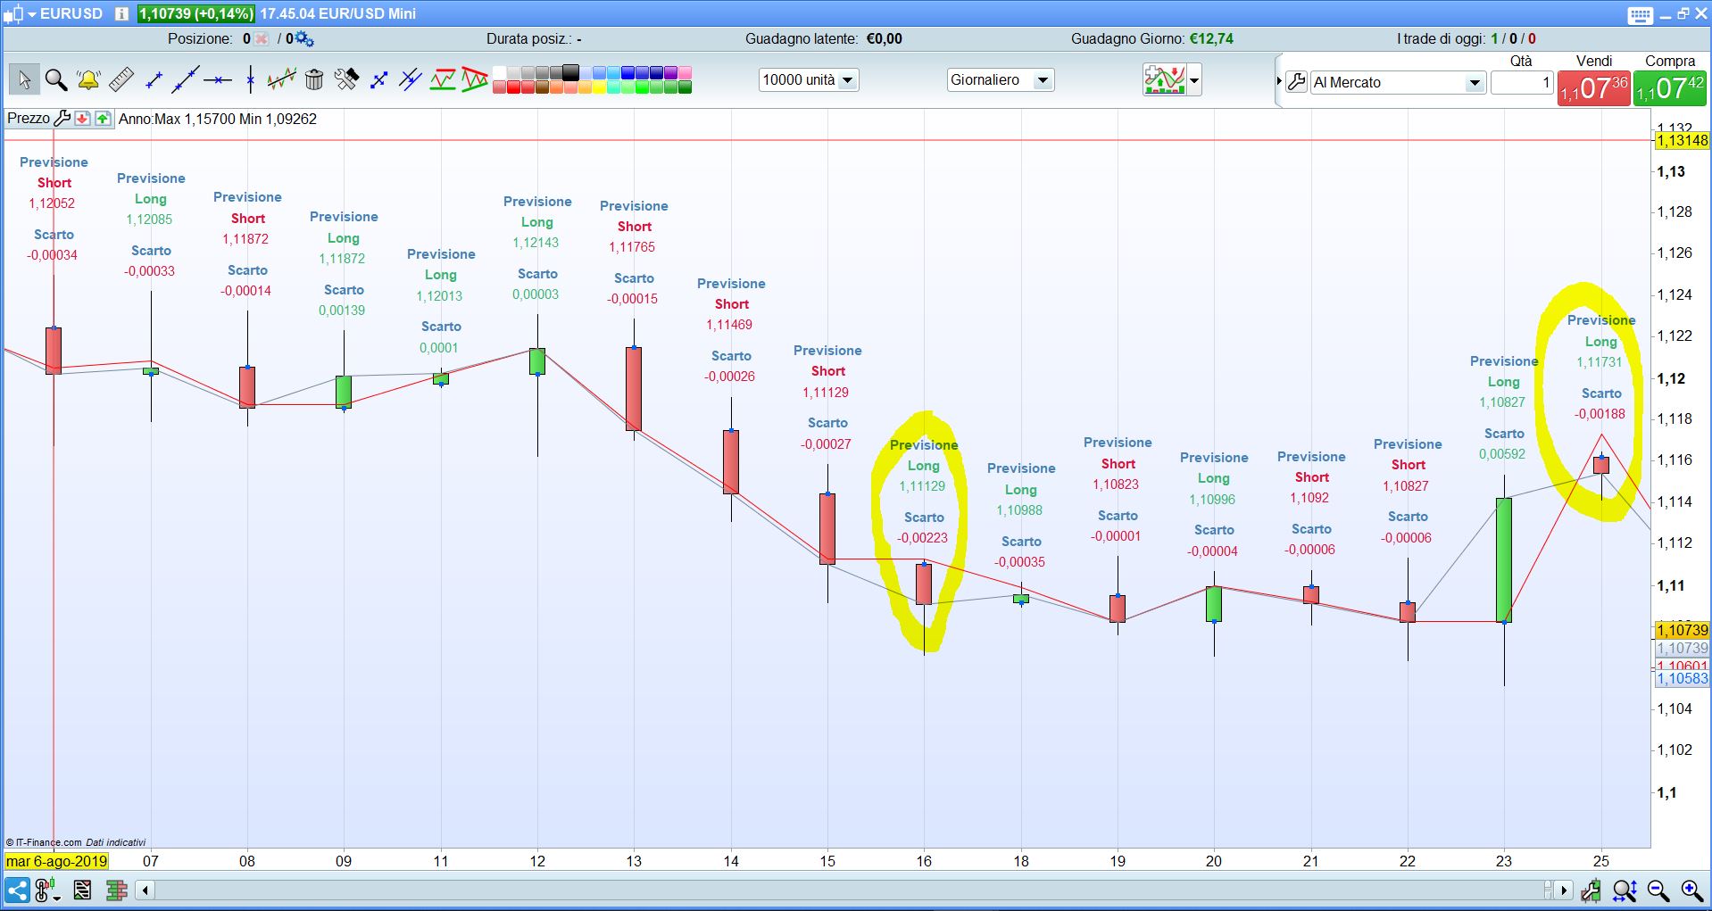Select the vertical line drawing tool

coord(250,80)
